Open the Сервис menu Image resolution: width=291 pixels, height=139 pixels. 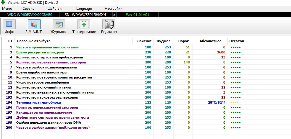28,9
